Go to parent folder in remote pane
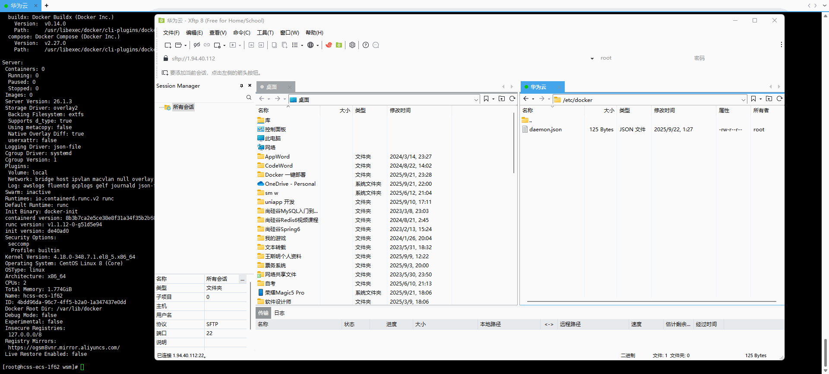 (769, 99)
